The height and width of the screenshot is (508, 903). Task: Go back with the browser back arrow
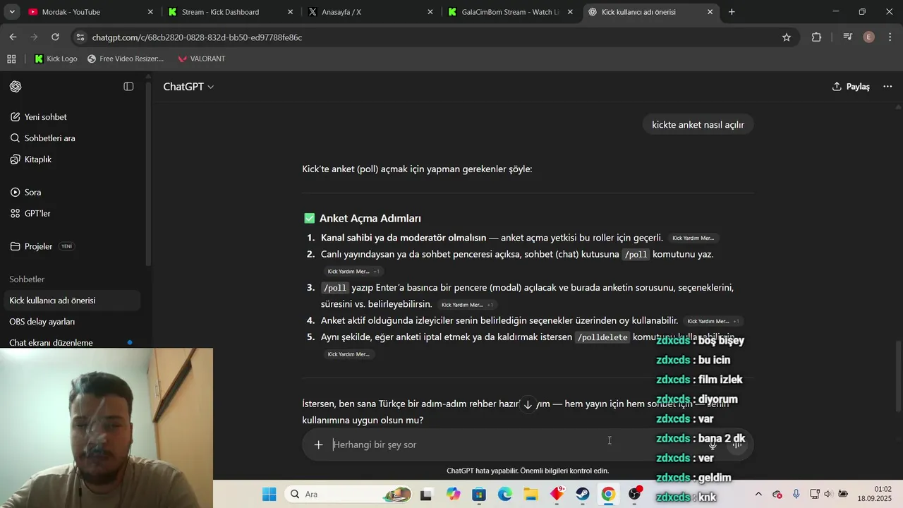(13, 37)
